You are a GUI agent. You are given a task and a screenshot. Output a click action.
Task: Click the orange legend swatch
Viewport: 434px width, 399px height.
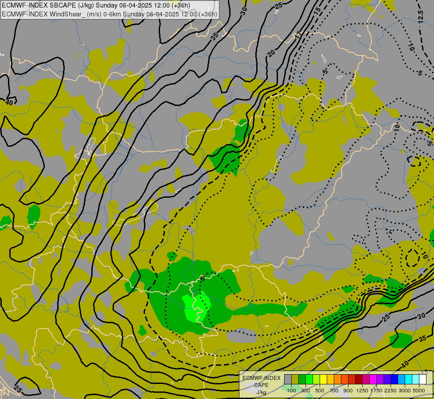[337, 379]
